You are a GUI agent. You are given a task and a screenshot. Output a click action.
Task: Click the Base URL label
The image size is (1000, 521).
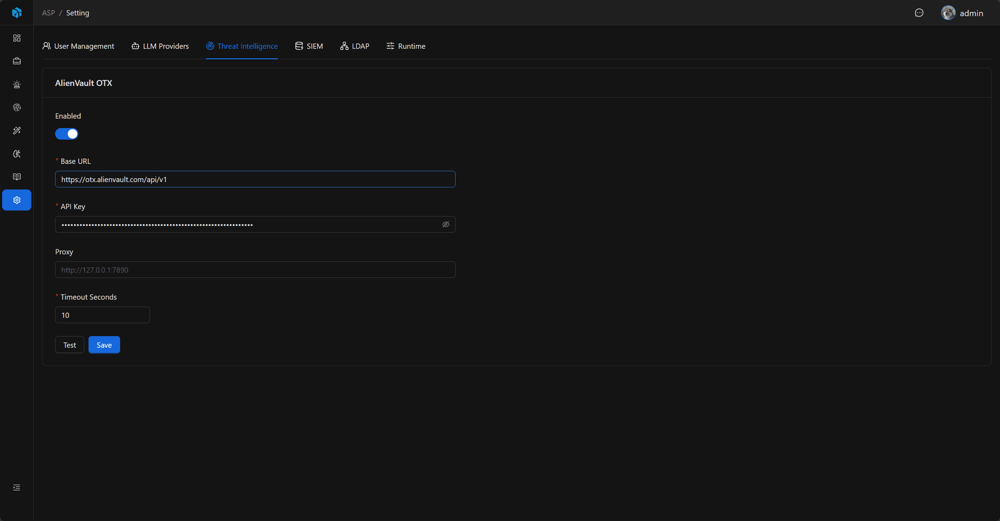point(75,161)
